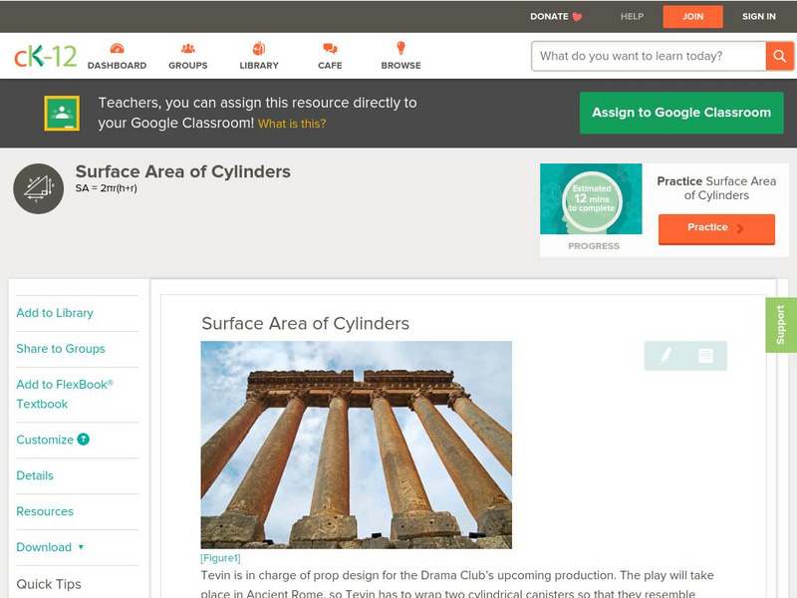The height and width of the screenshot is (598, 797).
Task: Click the orange search magnifier button
Action: (x=779, y=56)
